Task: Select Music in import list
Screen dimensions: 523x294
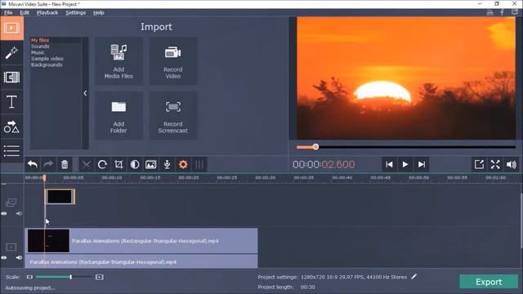Action: [38, 52]
